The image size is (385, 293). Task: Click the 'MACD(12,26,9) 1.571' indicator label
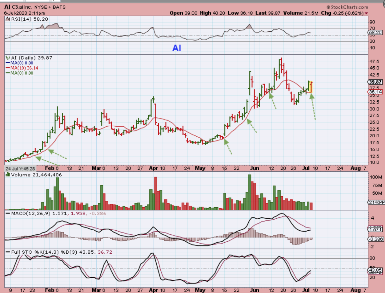coord(39,213)
